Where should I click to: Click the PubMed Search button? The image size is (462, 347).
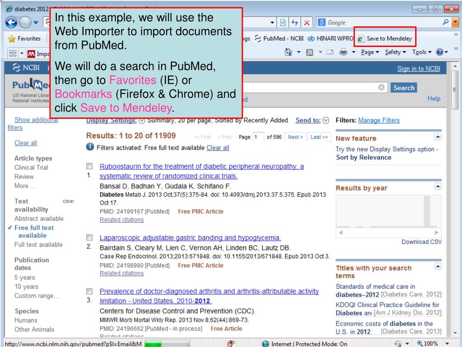pos(404,88)
